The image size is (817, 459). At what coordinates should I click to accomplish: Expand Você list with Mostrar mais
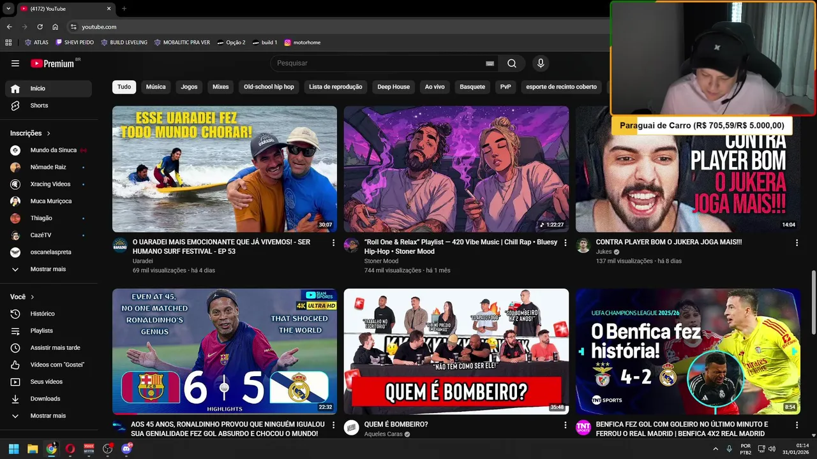coord(49,416)
